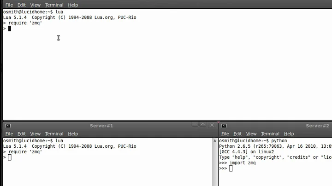Open Help menu in Server#2 window

(x=289, y=134)
